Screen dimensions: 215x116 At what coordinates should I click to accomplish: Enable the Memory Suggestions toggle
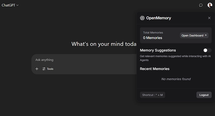coord(207,50)
